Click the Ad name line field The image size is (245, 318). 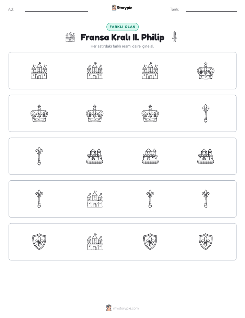[x=56, y=10]
